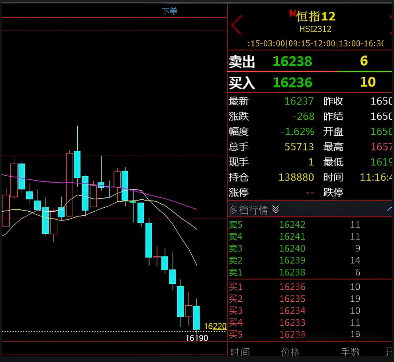The width and height of the screenshot is (394, 362).
Task: Click the 时间 column header in trade list
Action: [x=240, y=352]
